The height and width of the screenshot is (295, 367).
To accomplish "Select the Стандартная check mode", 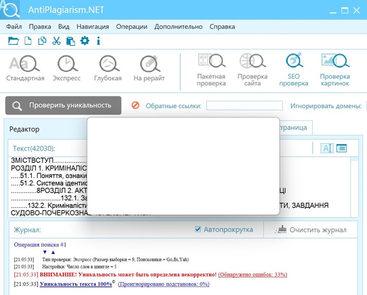I will [x=25, y=68].
